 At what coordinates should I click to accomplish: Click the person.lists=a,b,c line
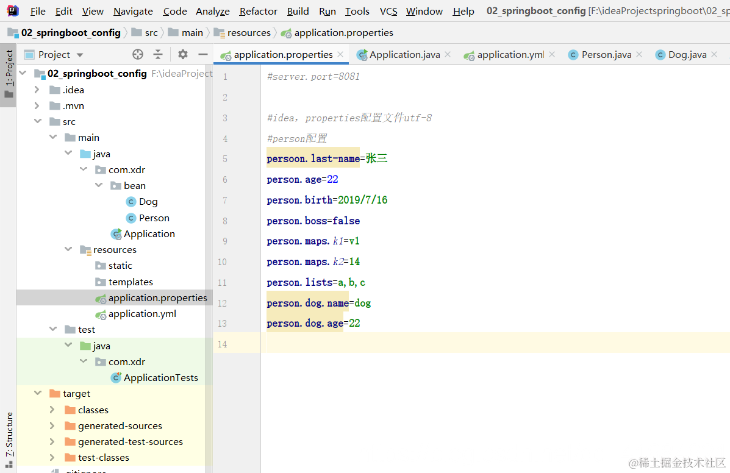316,282
